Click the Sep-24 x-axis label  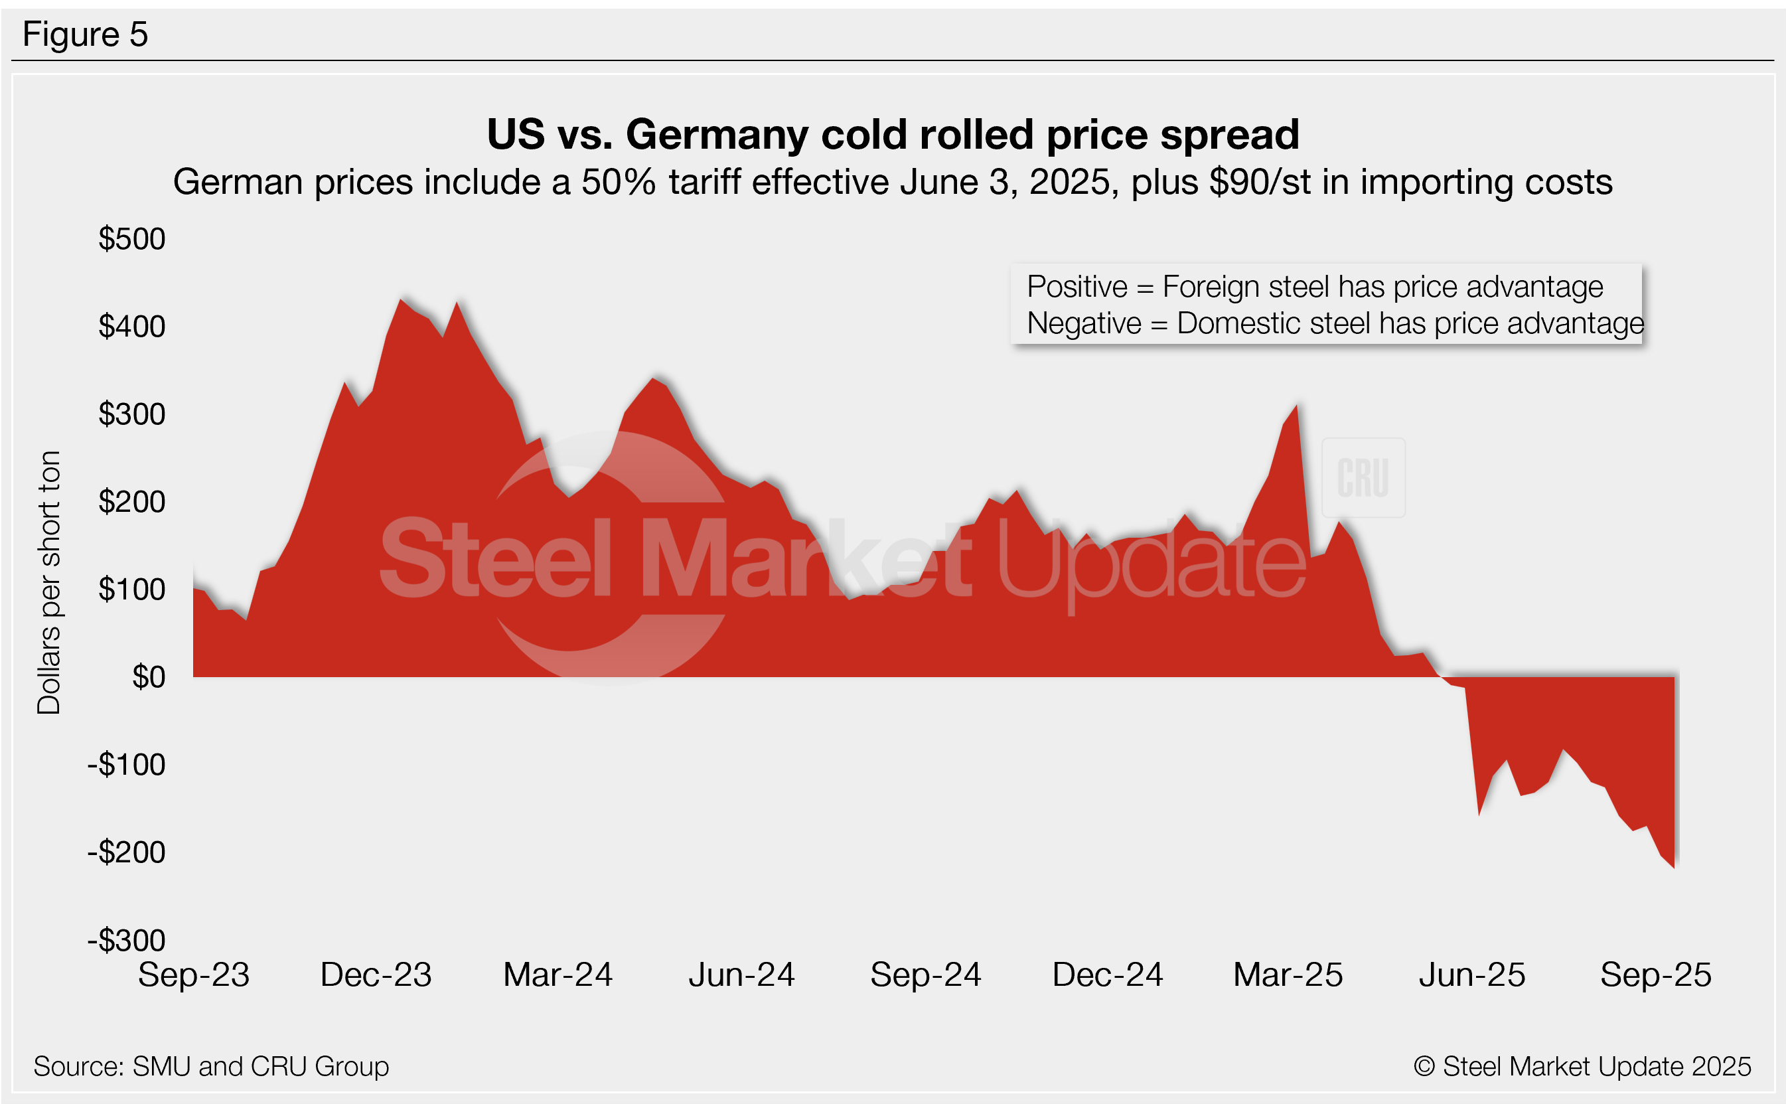tap(925, 975)
